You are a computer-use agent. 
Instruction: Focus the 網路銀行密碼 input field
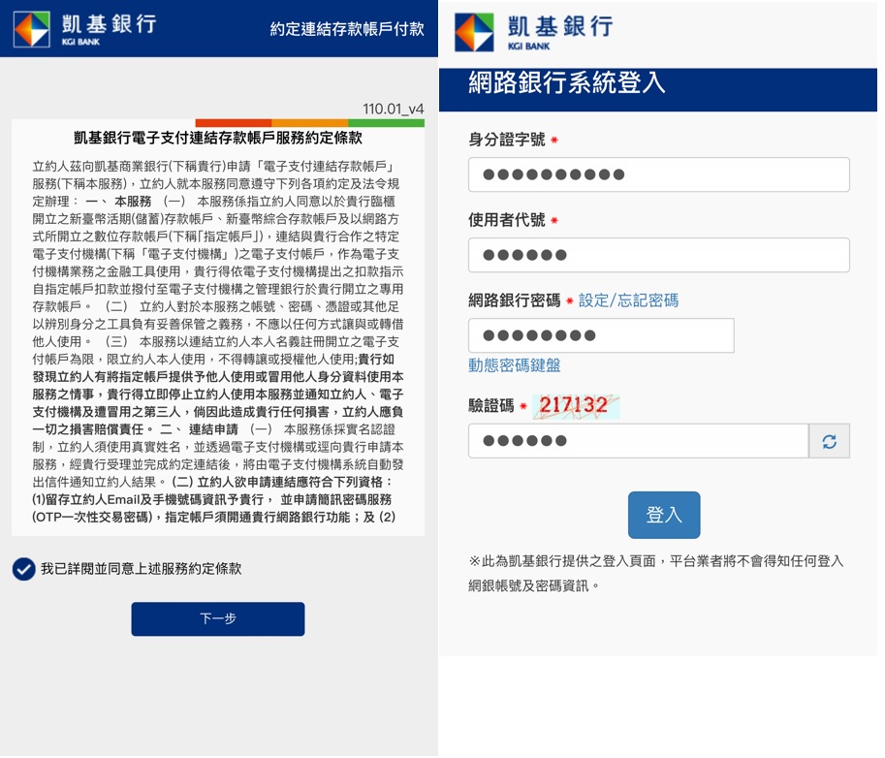(601, 335)
